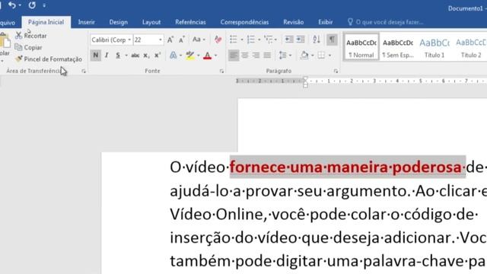
Task: Toggle subscript formatting
Action: click(146, 56)
